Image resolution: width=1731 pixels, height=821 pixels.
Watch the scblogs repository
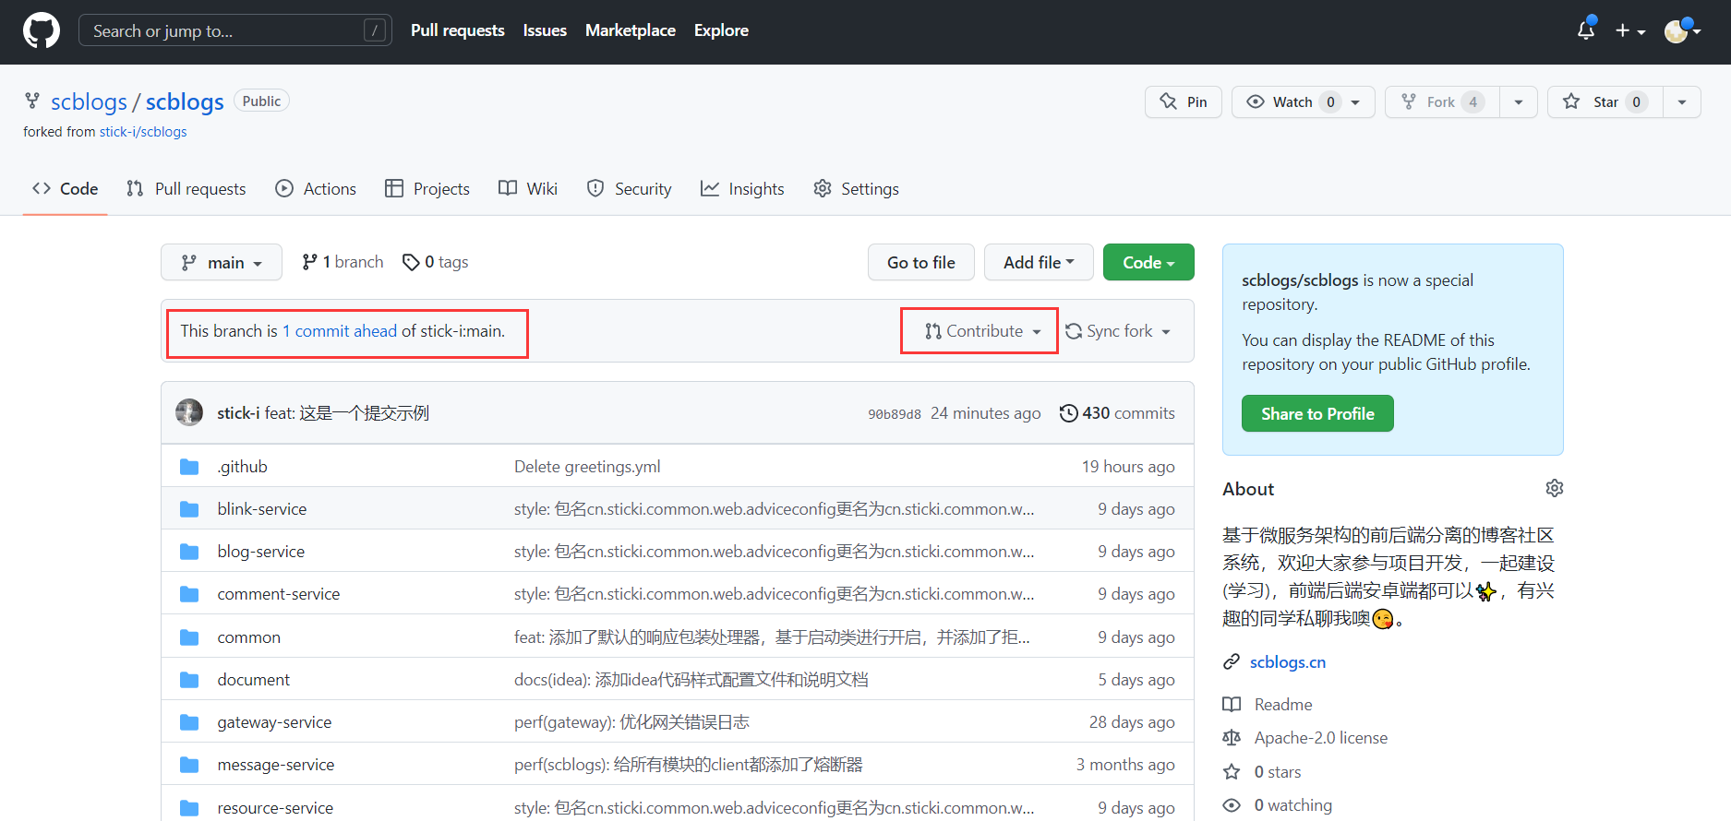tap(1304, 101)
